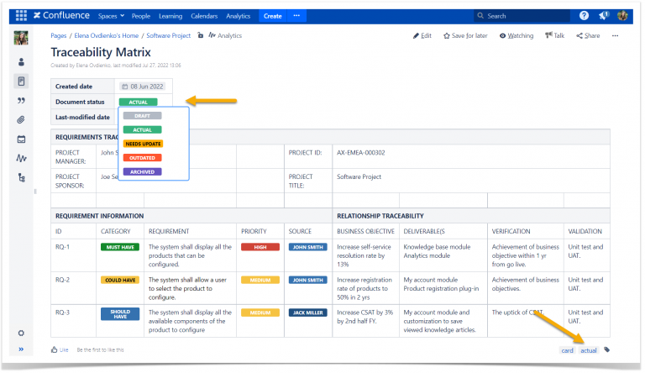Toggle Watching for this page
Image resolution: width=645 pixels, height=373 pixels.
coord(517,36)
